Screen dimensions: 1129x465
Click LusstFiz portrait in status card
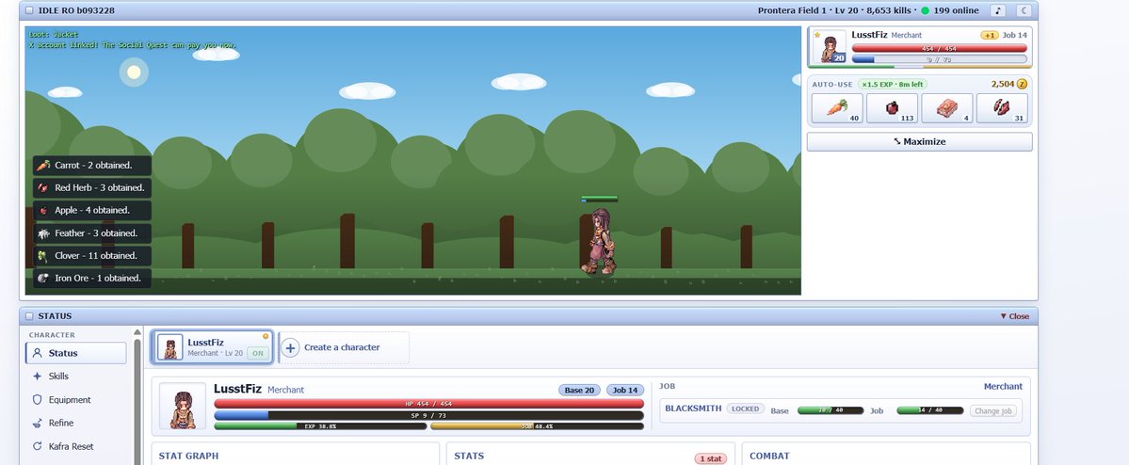[182, 407]
